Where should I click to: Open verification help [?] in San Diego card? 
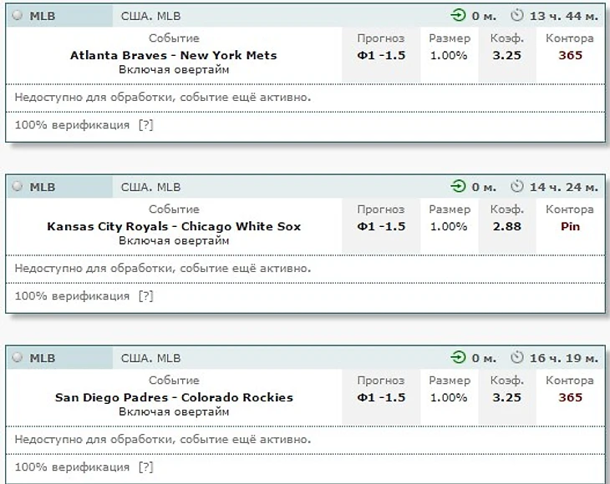tap(146, 467)
